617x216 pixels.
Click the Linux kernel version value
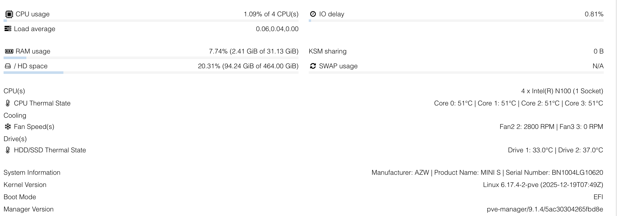tap(543, 185)
